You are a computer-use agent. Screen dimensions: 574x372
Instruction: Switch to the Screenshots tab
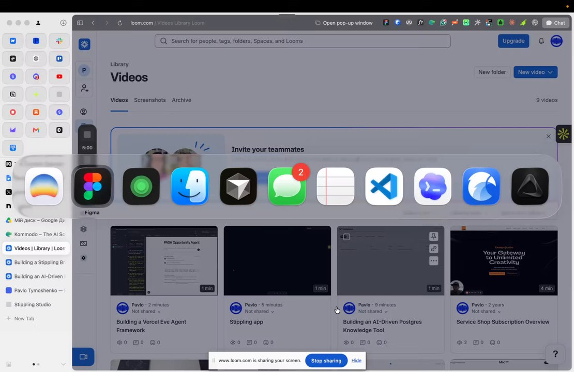[x=150, y=100]
